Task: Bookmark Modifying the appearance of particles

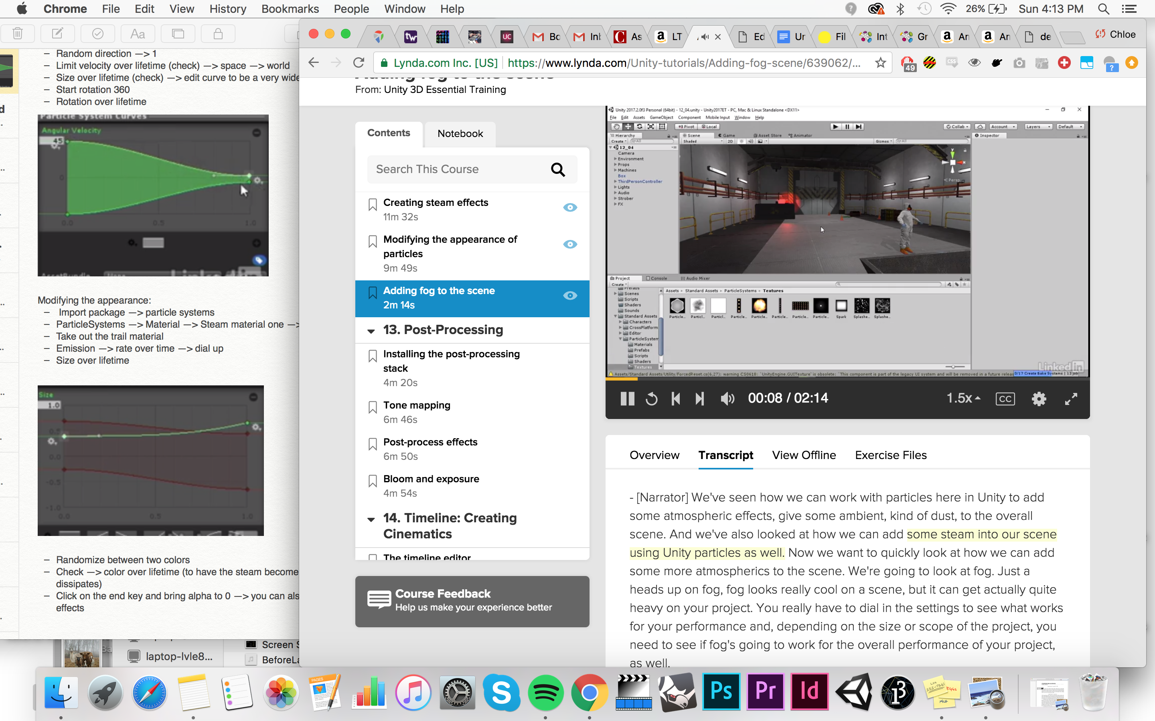Action: point(373,241)
